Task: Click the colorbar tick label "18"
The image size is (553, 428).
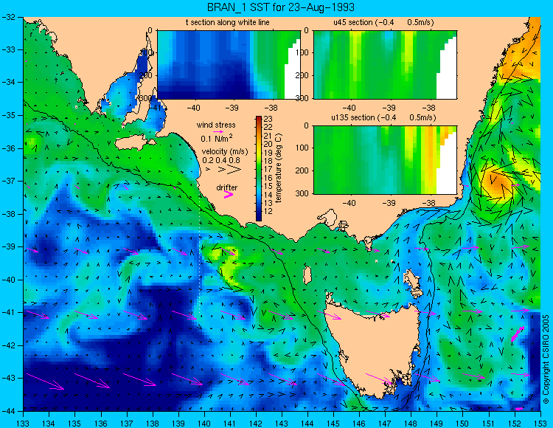Action: [x=268, y=161]
